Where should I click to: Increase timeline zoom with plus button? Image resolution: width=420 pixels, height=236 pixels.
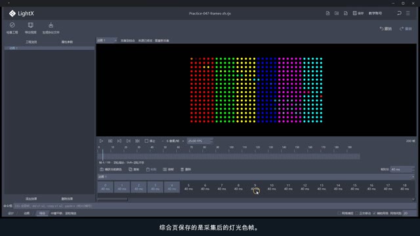point(183,141)
